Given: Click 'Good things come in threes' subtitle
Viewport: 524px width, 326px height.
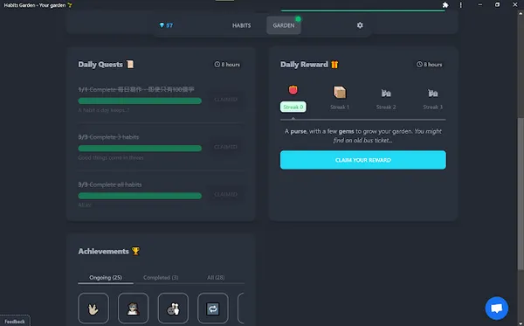Looking at the screenshot, I should (111, 157).
